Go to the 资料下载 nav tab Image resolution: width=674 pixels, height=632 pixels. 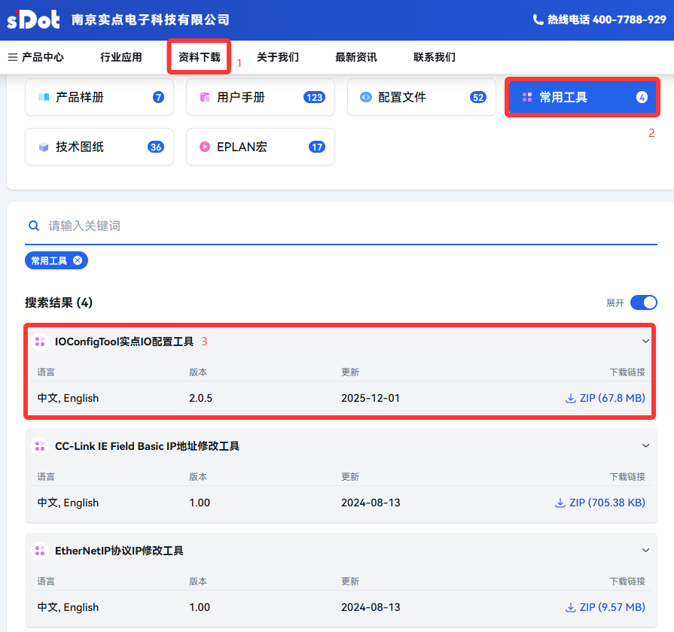(x=200, y=57)
